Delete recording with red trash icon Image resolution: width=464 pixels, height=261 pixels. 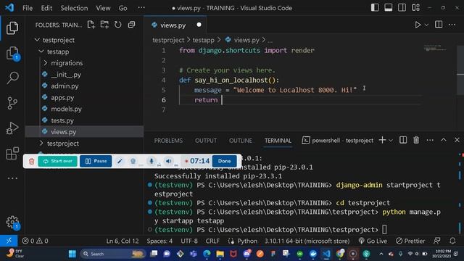click(32, 161)
